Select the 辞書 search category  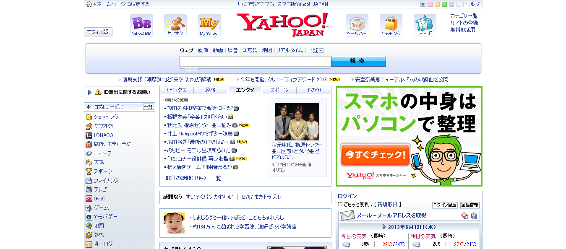pyautogui.click(x=232, y=50)
